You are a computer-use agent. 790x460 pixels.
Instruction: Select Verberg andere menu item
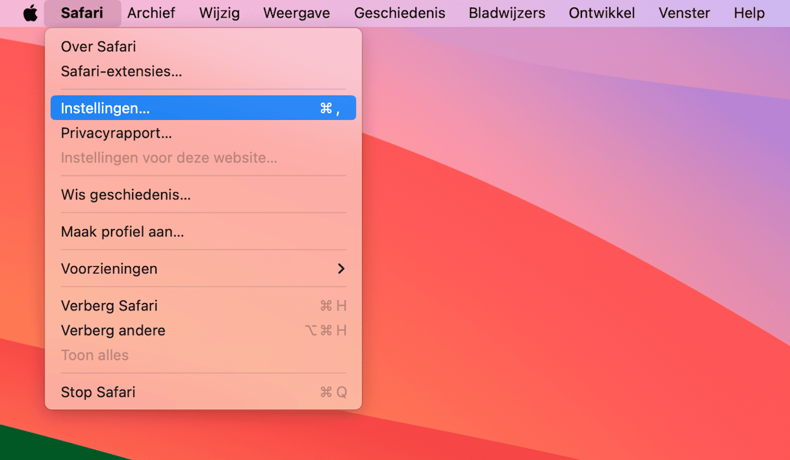click(113, 330)
